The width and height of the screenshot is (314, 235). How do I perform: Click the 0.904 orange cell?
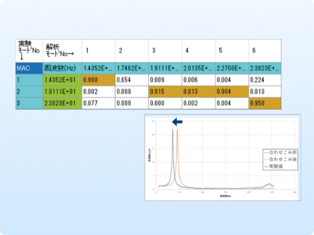point(232,92)
